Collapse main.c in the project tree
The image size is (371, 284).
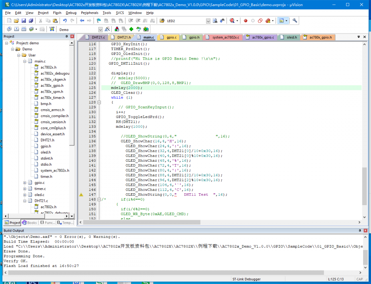click(x=24, y=61)
